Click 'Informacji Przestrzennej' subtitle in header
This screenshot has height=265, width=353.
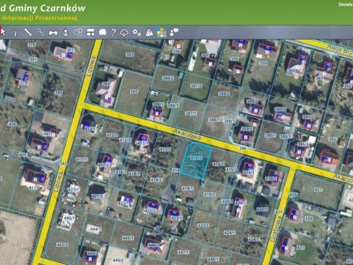coord(39,18)
